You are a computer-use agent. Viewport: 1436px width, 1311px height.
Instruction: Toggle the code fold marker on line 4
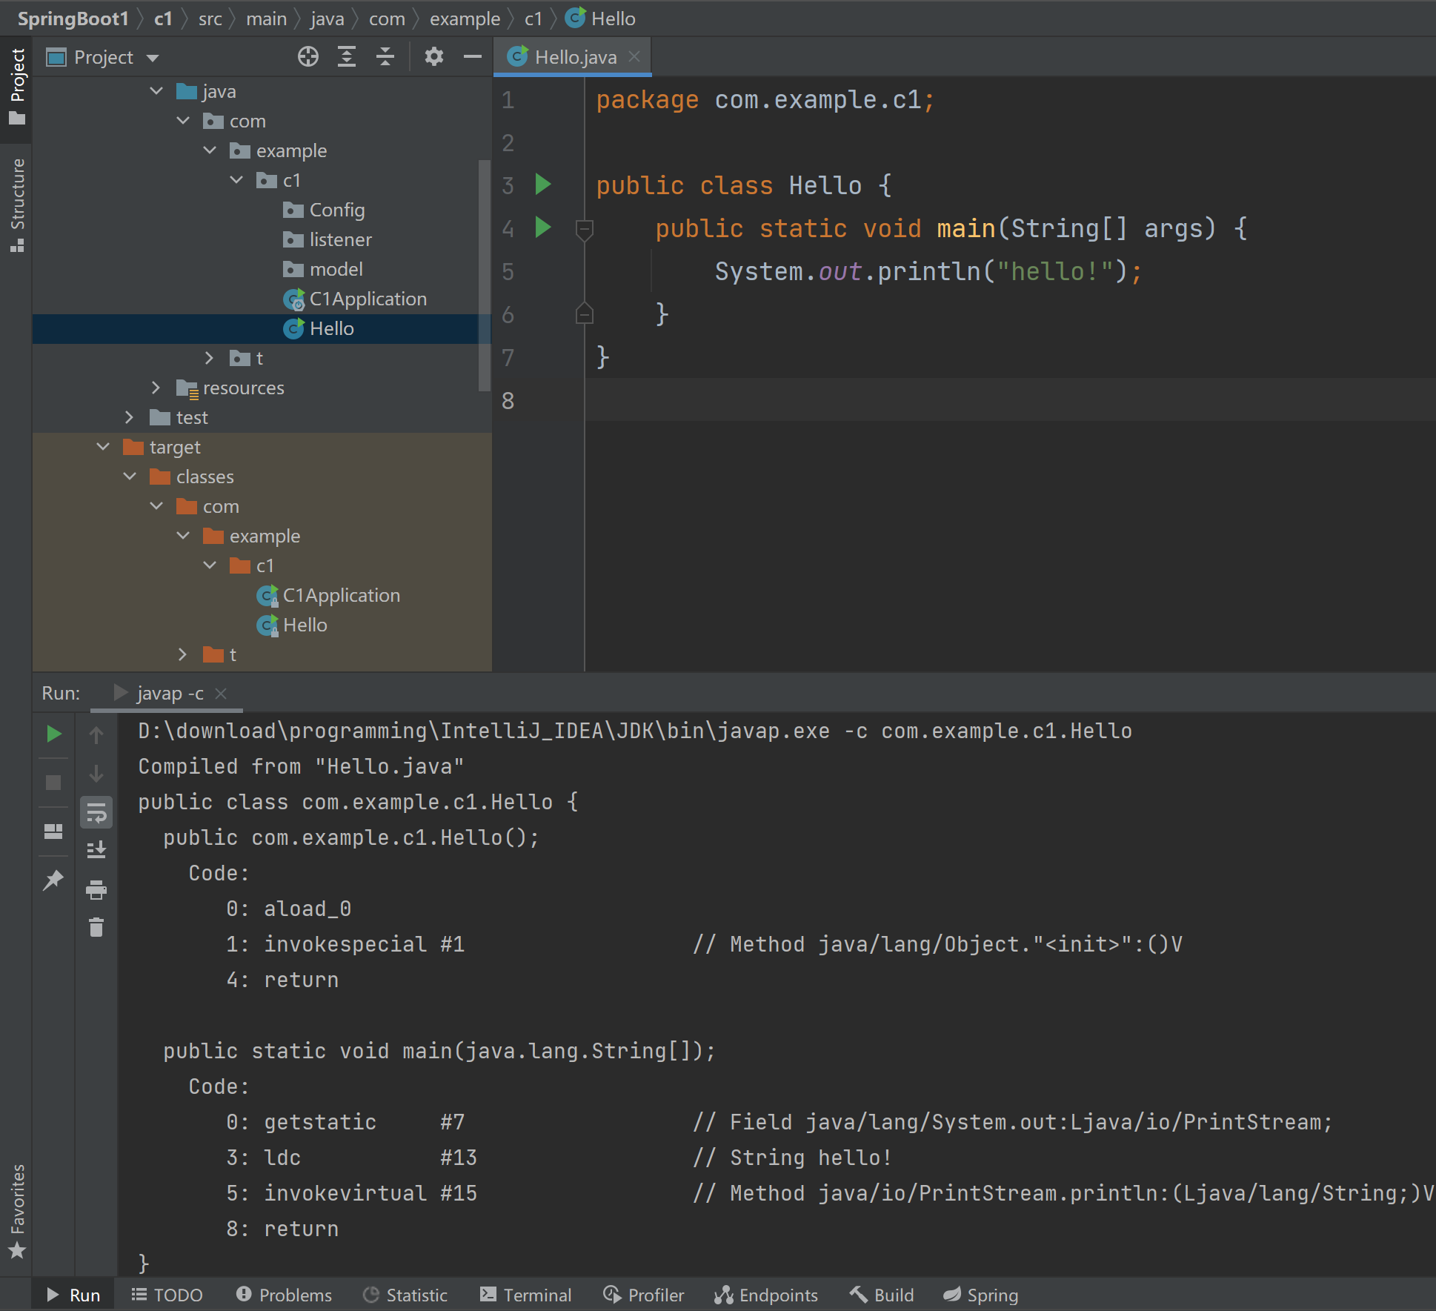585,229
